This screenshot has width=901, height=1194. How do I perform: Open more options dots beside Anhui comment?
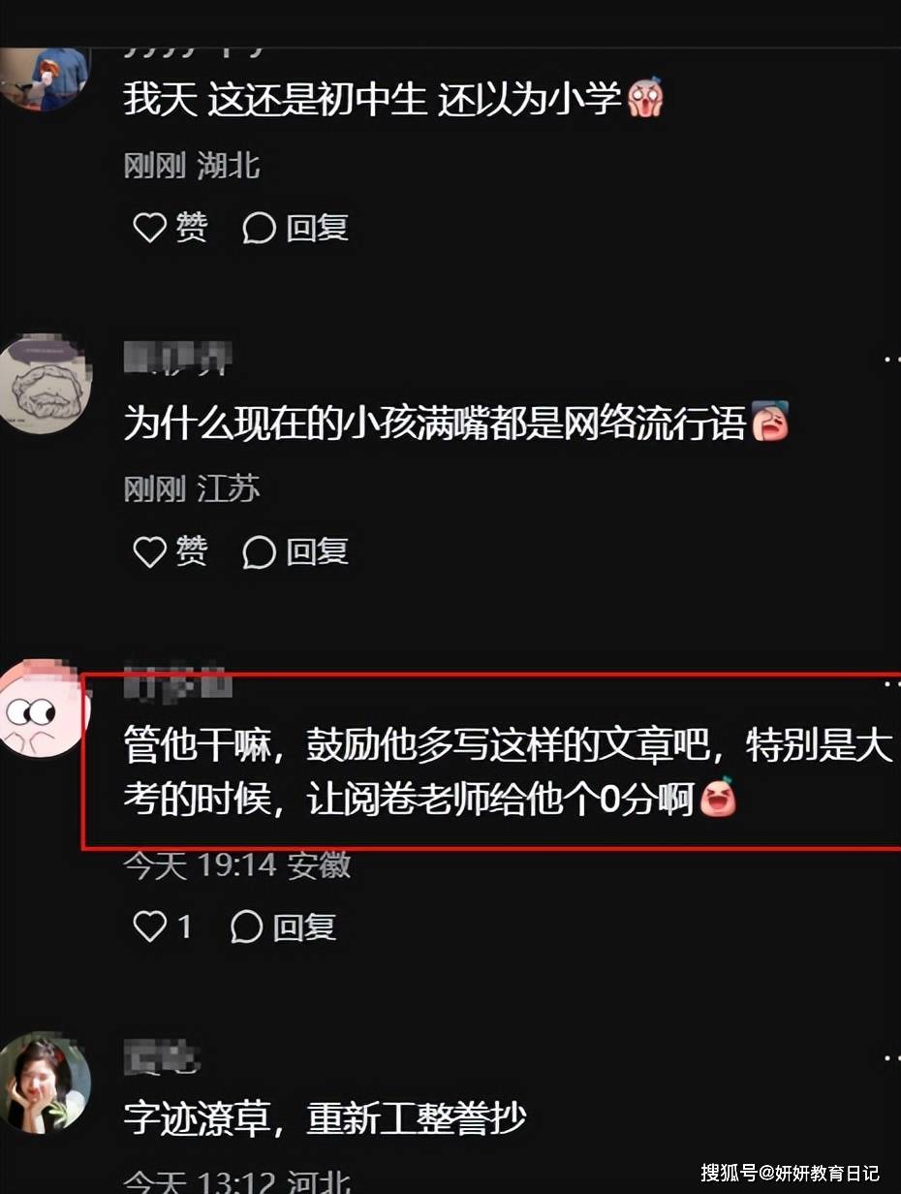(x=891, y=684)
